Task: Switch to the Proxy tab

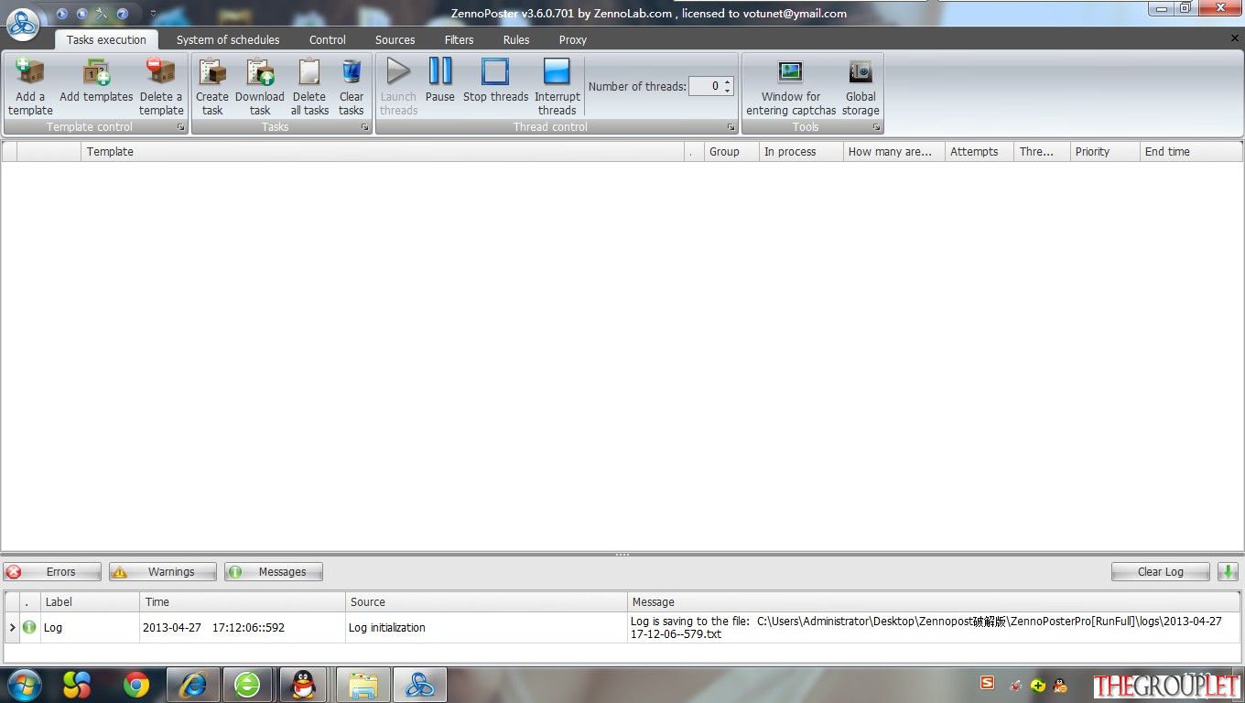Action: point(573,39)
